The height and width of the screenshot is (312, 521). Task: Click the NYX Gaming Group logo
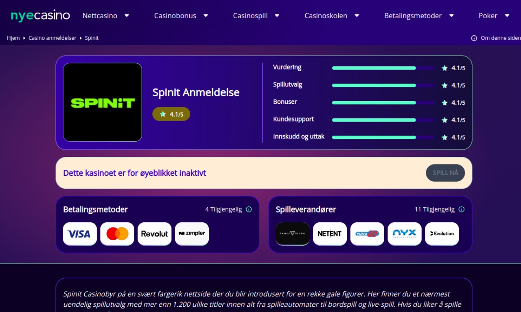pos(405,234)
